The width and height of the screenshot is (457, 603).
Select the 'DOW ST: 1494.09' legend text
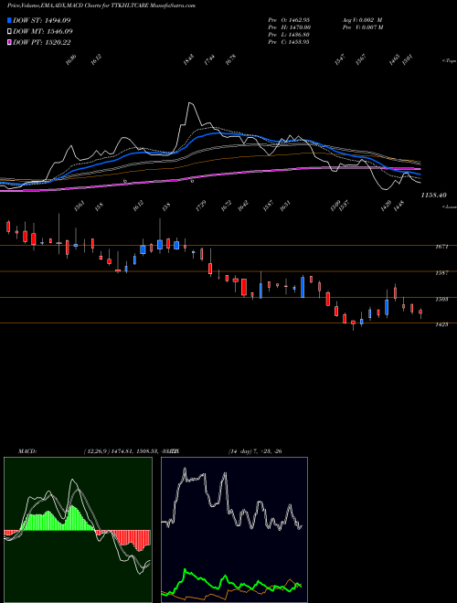[41, 20]
